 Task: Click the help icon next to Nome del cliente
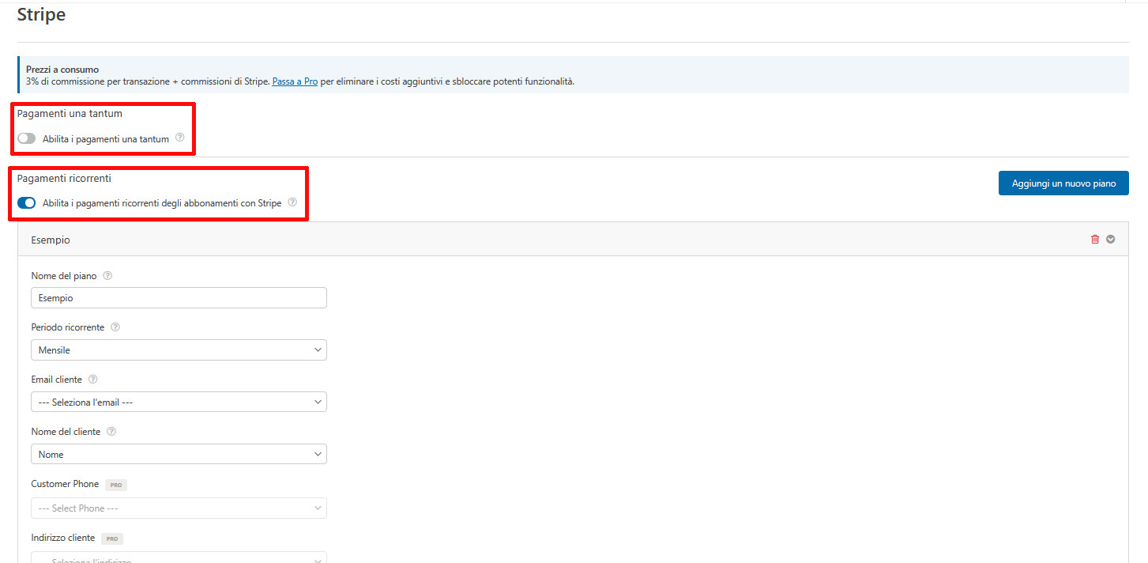(111, 431)
